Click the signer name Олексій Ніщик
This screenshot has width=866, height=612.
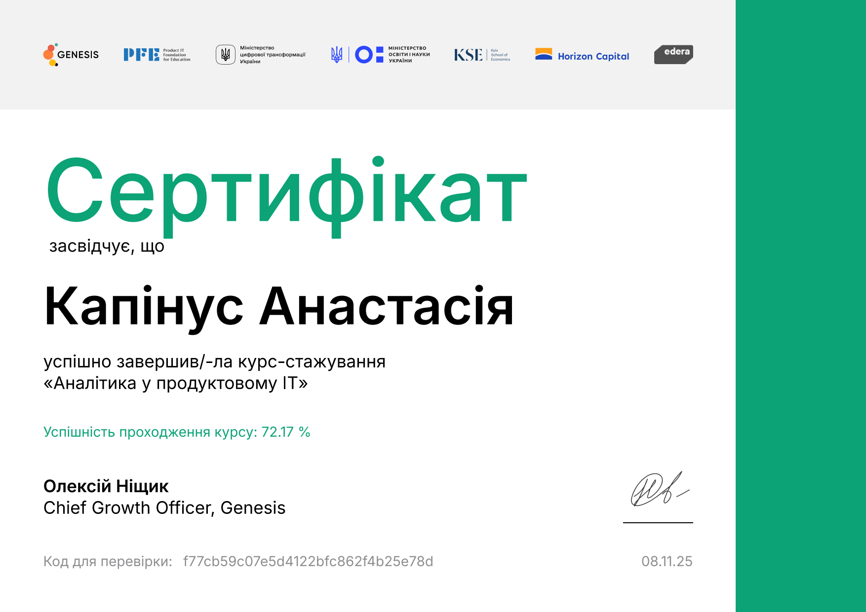(106, 486)
